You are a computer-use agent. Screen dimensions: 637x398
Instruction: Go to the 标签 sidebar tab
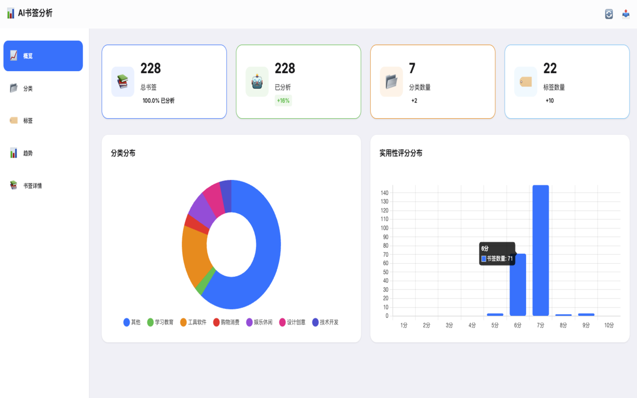click(x=43, y=120)
